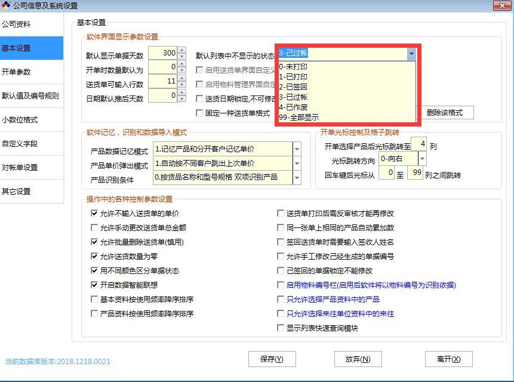Uncheck 开启数据智能联想
514x382 pixels.
(x=94, y=285)
